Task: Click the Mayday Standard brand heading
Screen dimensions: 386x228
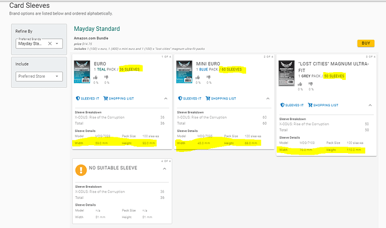Action: (x=97, y=28)
